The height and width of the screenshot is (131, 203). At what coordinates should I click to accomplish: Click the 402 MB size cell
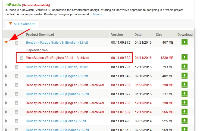pyautogui.click(x=168, y=76)
